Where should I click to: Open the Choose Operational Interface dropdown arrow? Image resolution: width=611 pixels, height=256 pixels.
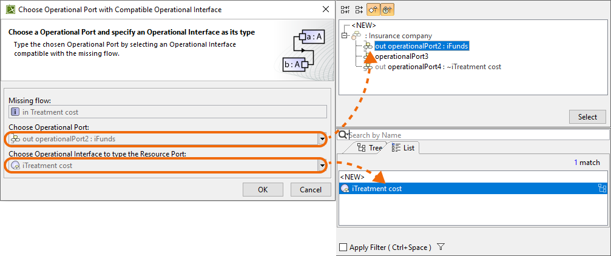(x=322, y=166)
